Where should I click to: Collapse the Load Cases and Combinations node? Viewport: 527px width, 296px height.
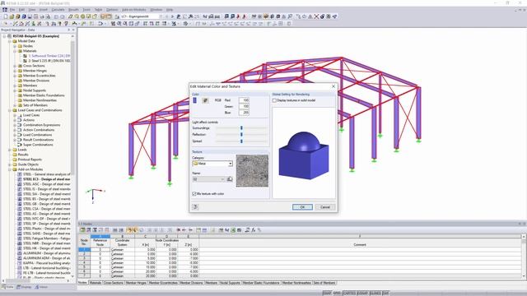10,110
